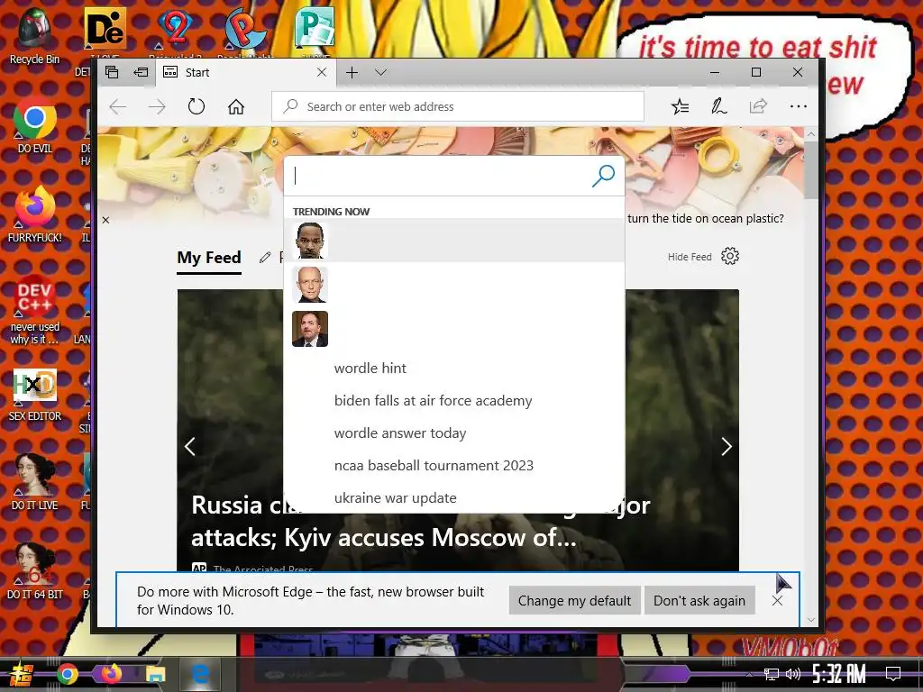Click the volume speaker tray icon
This screenshot has height=692, width=923.
[793, 674]
